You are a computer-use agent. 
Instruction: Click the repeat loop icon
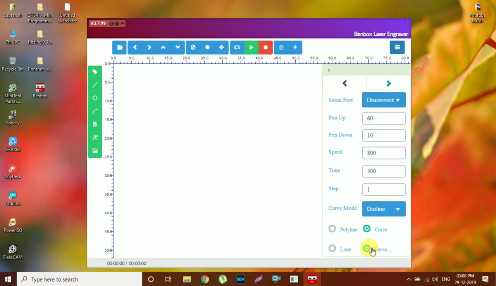237,47
